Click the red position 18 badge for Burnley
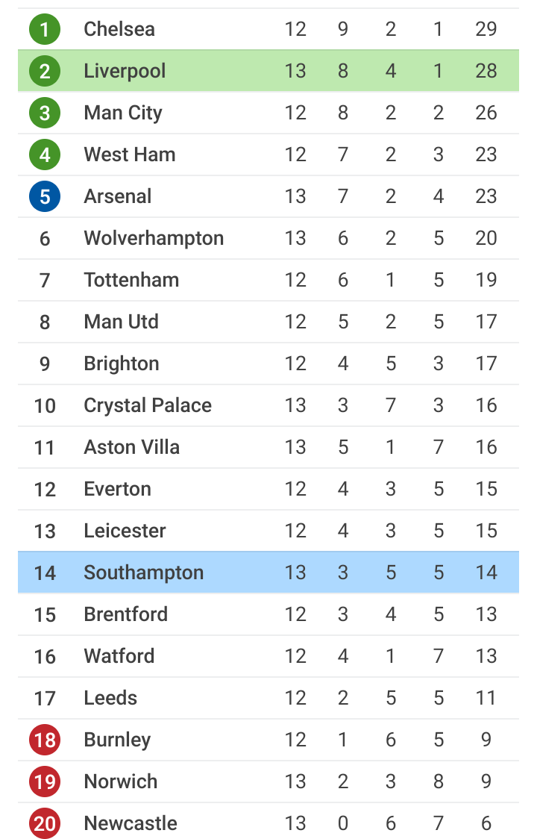 click(x=45, y=740)
